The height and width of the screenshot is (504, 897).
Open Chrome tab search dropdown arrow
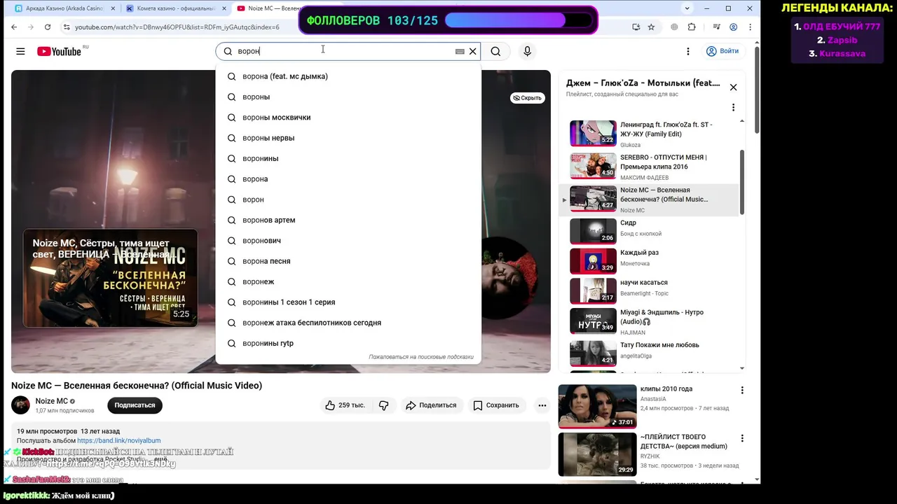click(687, 8)
